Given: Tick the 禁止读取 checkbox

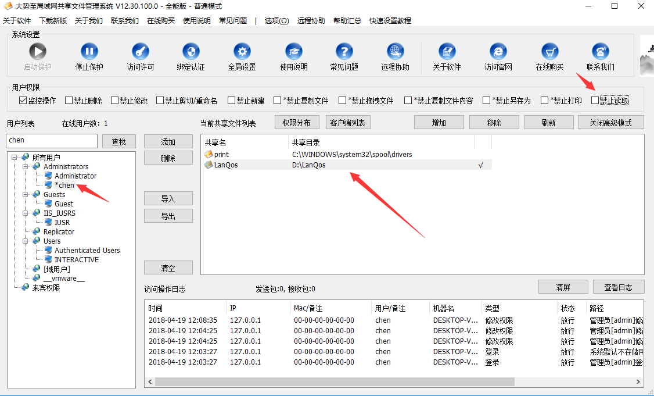Looking at the screenshot, I should pos(595,101).
